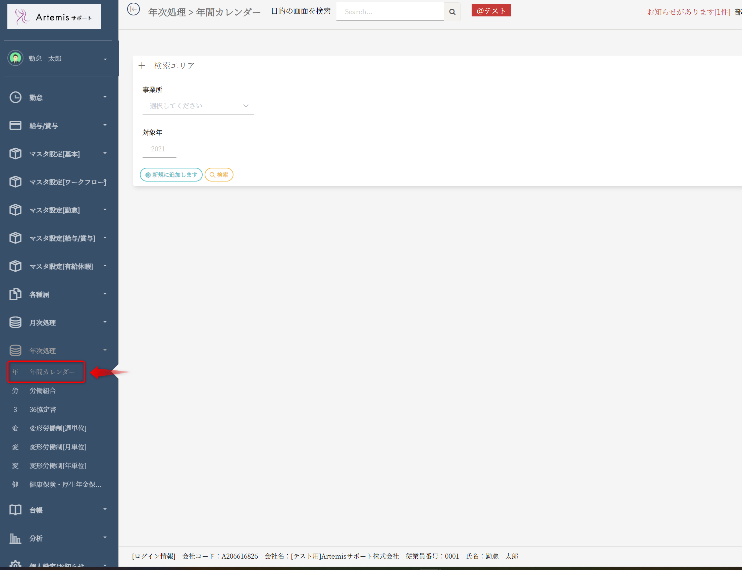This screenshot has height=570, width=742.
Task: Open the 事業所 selection dropdown
Action: tap(198, 106)
